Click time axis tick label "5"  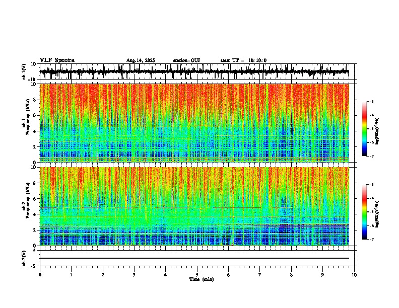pyautogui.click(x=197, y=275)
